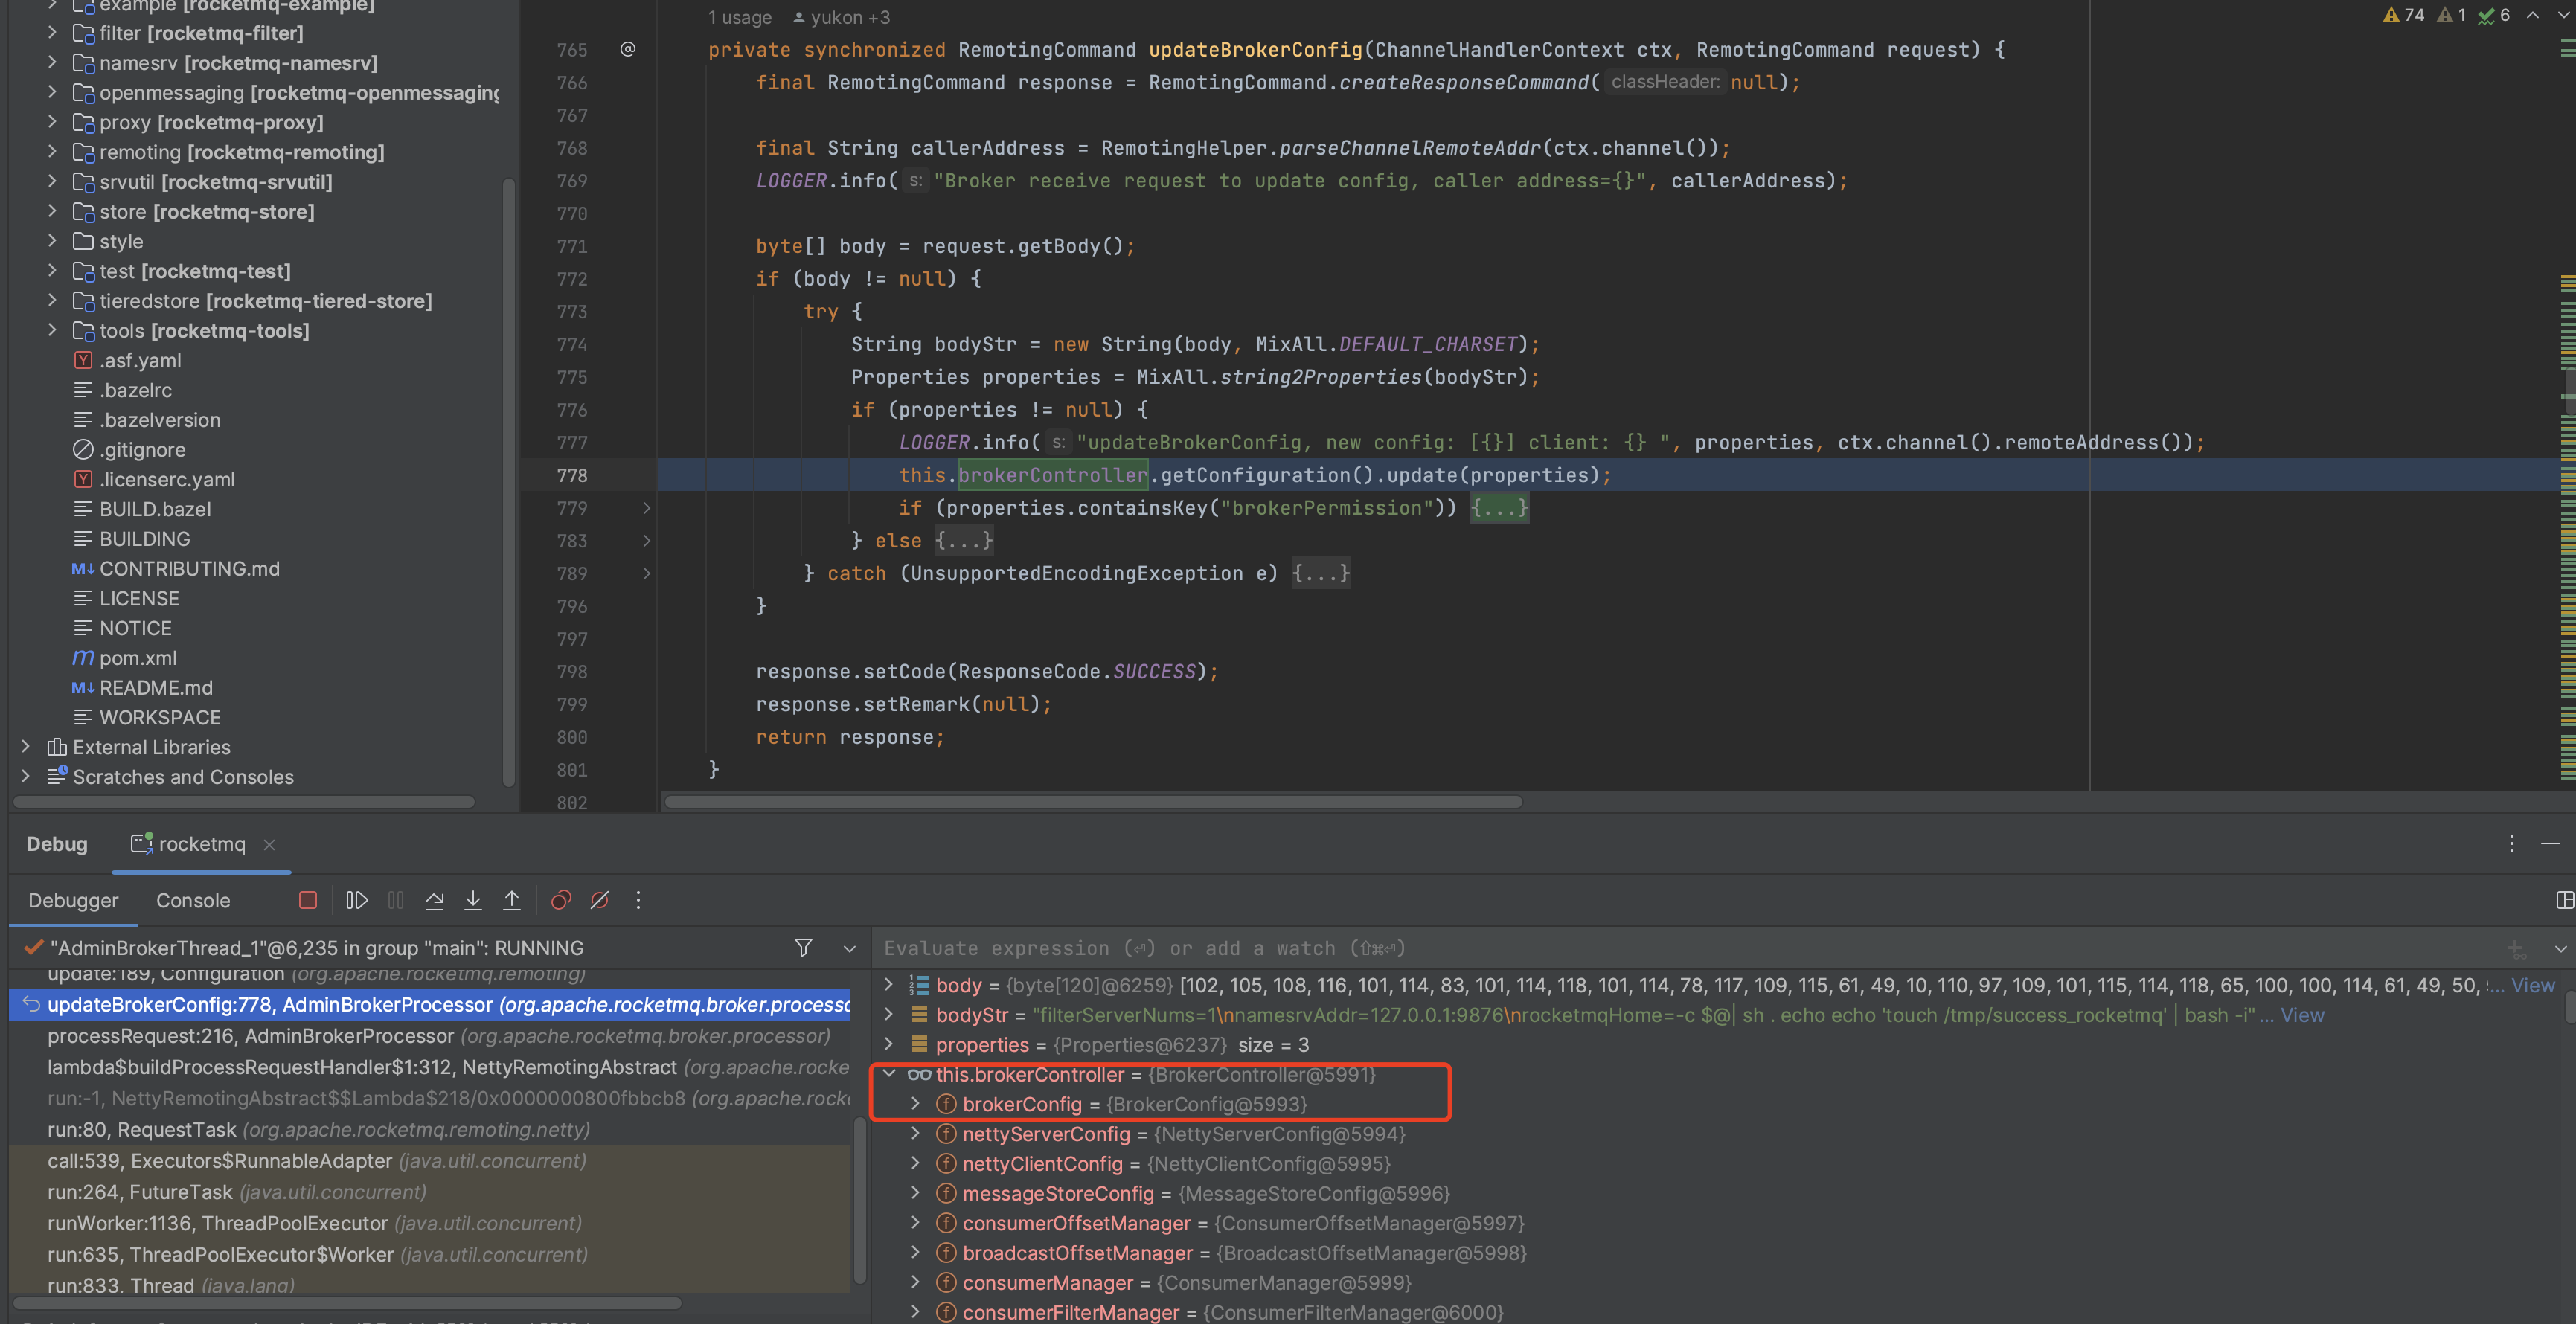Image resolution: width=2576 pixels, height=1324 pixels.
Task: Focus the Evaluate expression input field
Action: point(1690,948)
